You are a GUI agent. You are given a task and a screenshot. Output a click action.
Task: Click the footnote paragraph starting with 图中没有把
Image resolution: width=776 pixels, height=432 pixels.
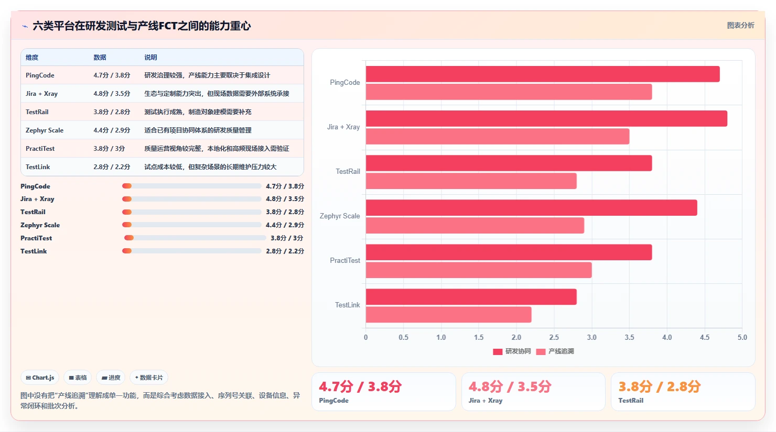[160, 401]
